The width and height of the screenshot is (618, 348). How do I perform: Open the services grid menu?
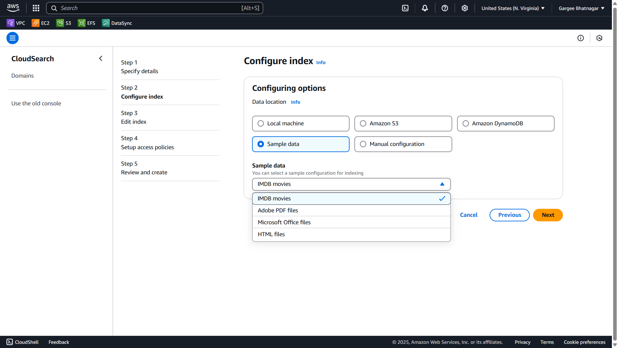36,8
